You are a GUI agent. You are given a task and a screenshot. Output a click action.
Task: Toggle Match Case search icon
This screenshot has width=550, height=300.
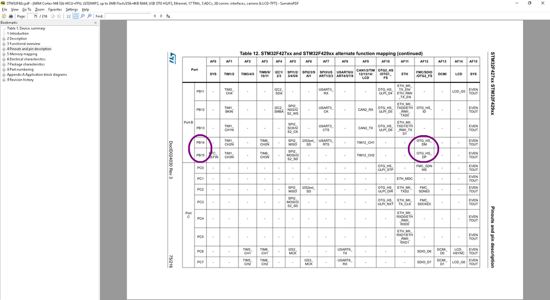tap(168, 16)
